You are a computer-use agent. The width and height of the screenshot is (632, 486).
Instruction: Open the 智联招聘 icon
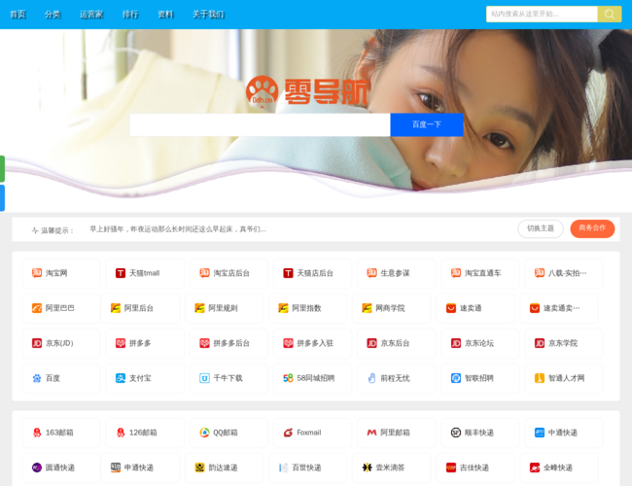[456, 378]
